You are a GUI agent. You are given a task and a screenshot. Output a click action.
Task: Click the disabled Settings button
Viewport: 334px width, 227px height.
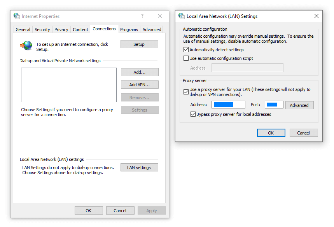tap(140, 110)
